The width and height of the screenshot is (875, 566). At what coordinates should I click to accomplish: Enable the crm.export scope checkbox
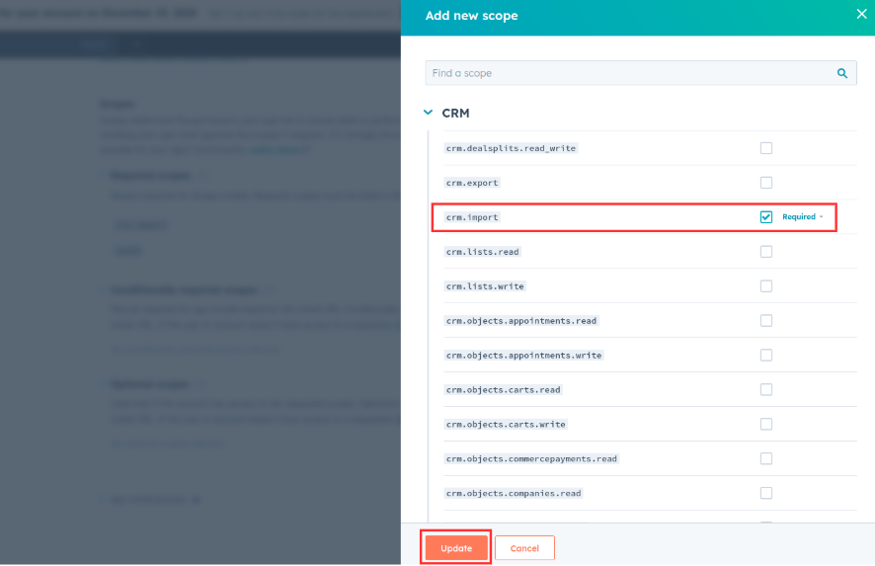(x=765, y=183)
